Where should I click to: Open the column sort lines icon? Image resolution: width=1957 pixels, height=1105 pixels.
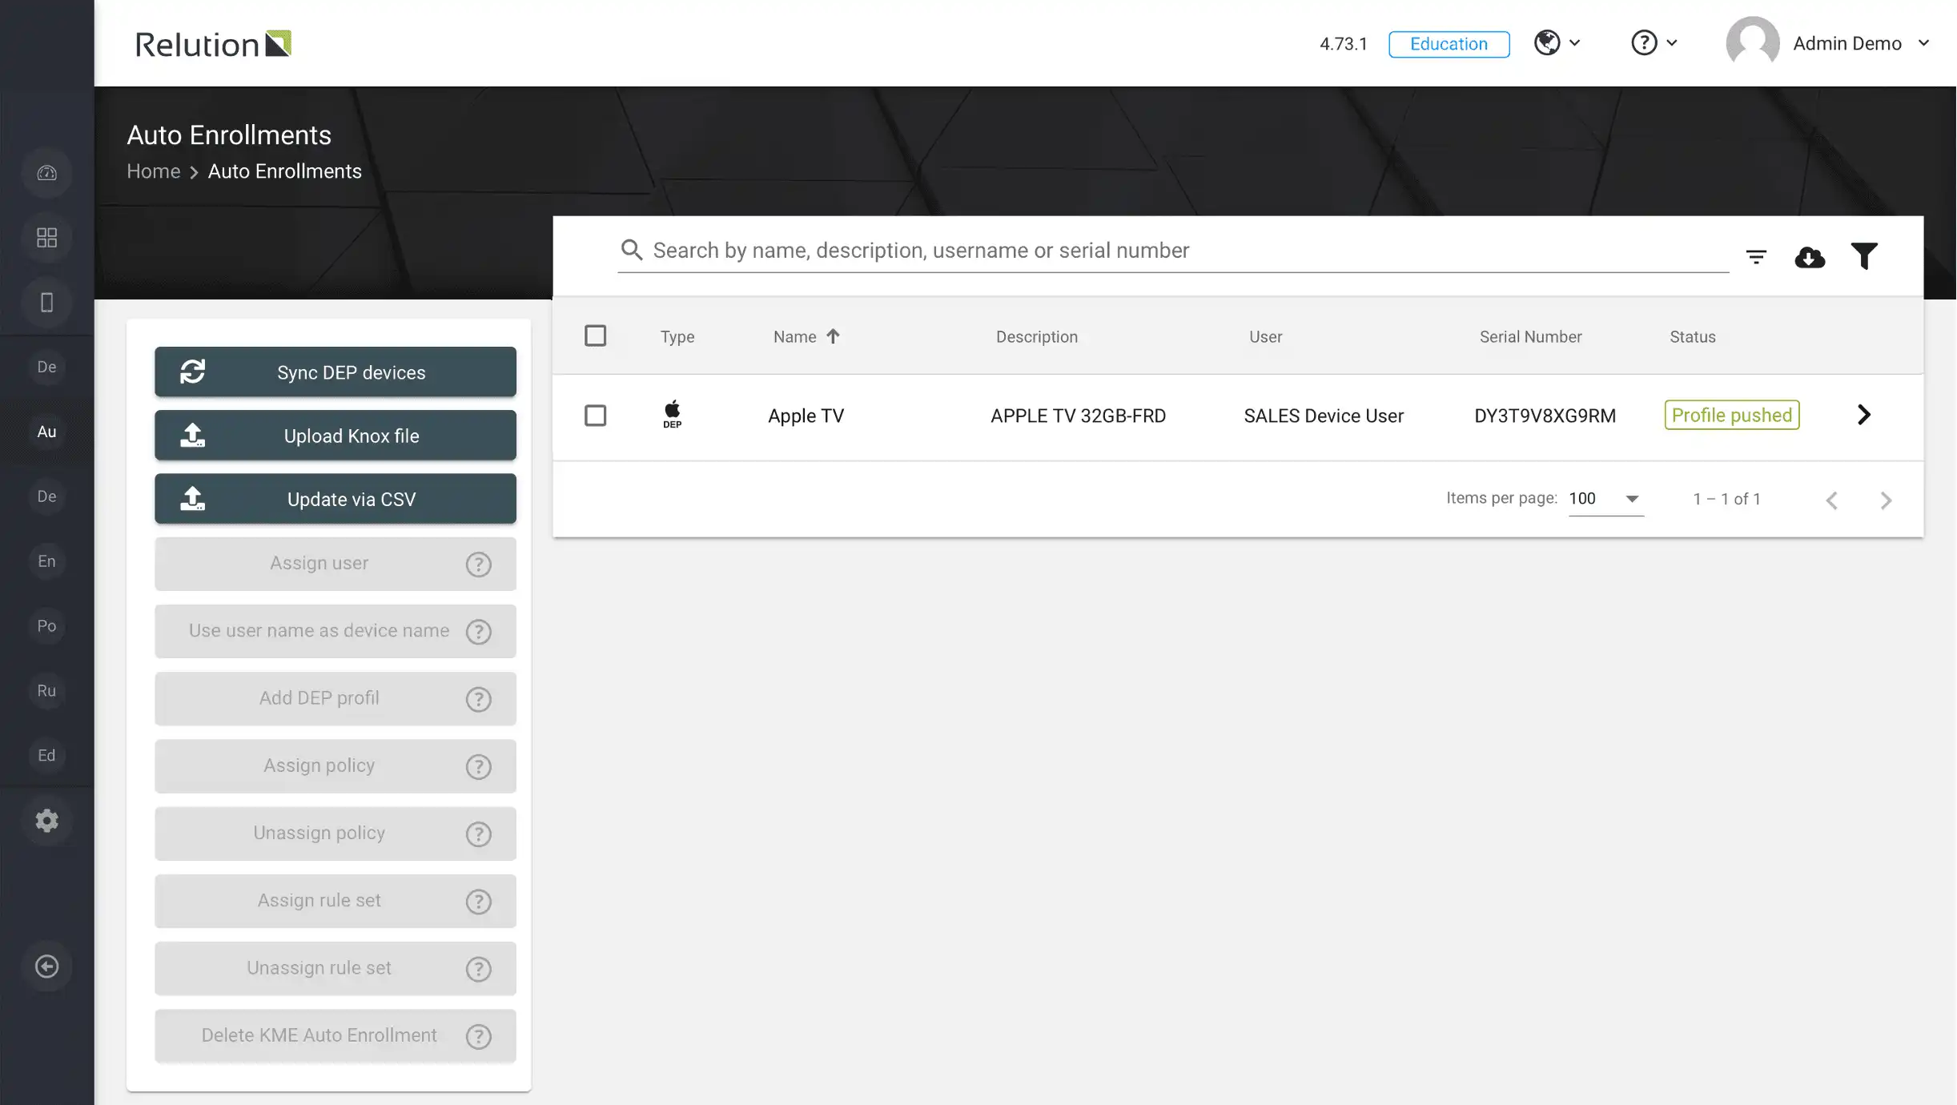tap(1756, 257)
